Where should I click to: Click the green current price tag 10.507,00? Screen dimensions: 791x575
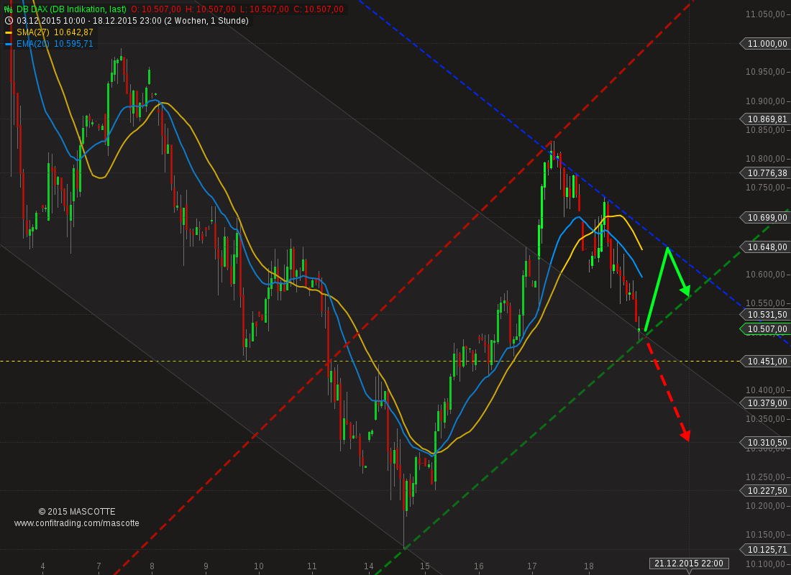coord(764,329)
